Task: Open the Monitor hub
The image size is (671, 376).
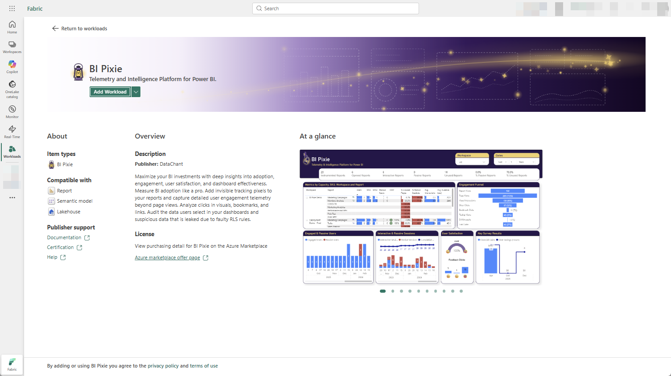Action: point(12,112)
